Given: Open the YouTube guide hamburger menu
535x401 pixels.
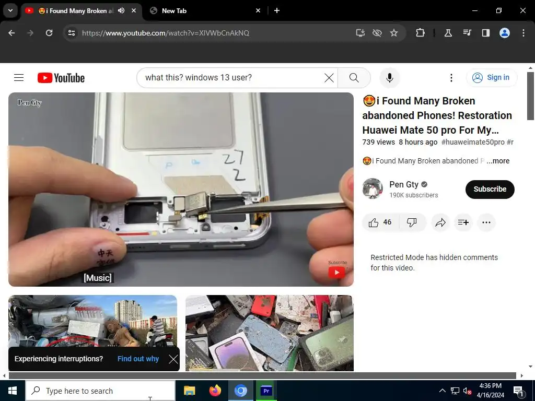Looking at the screenshot, I should pos(19,78).
